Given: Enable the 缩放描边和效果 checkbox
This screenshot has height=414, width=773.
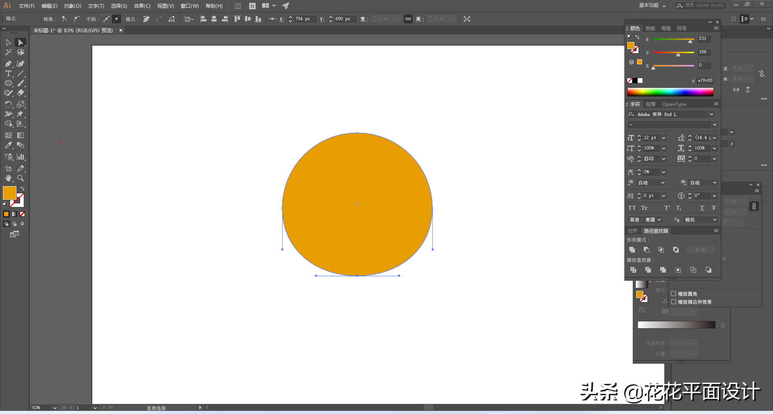Looking at the screenshot, I should 674,302.
